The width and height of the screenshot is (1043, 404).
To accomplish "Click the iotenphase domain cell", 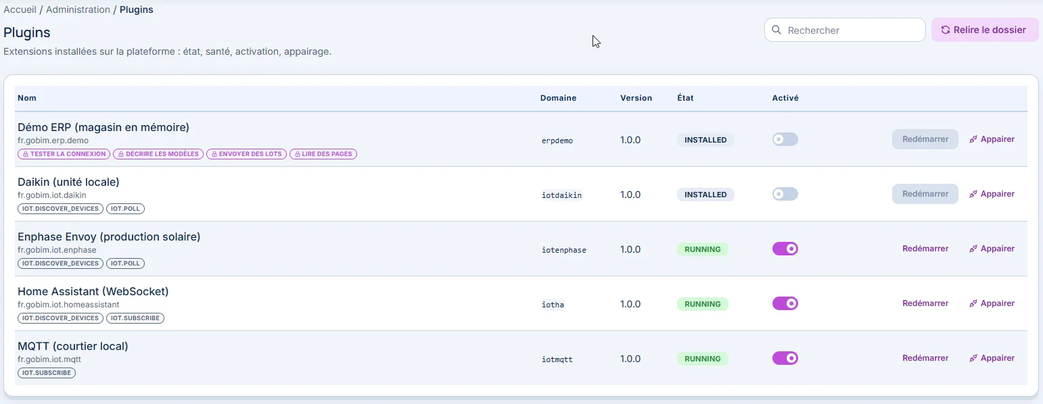I will point(564,250).
